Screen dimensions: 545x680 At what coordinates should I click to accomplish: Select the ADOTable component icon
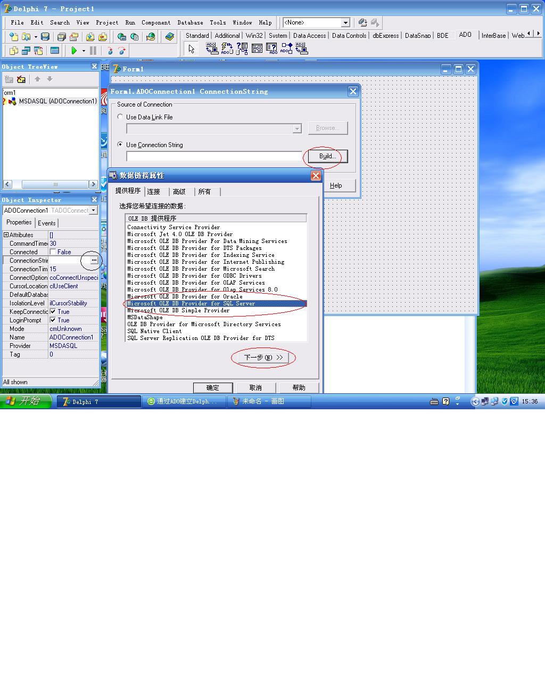(257, 48)
